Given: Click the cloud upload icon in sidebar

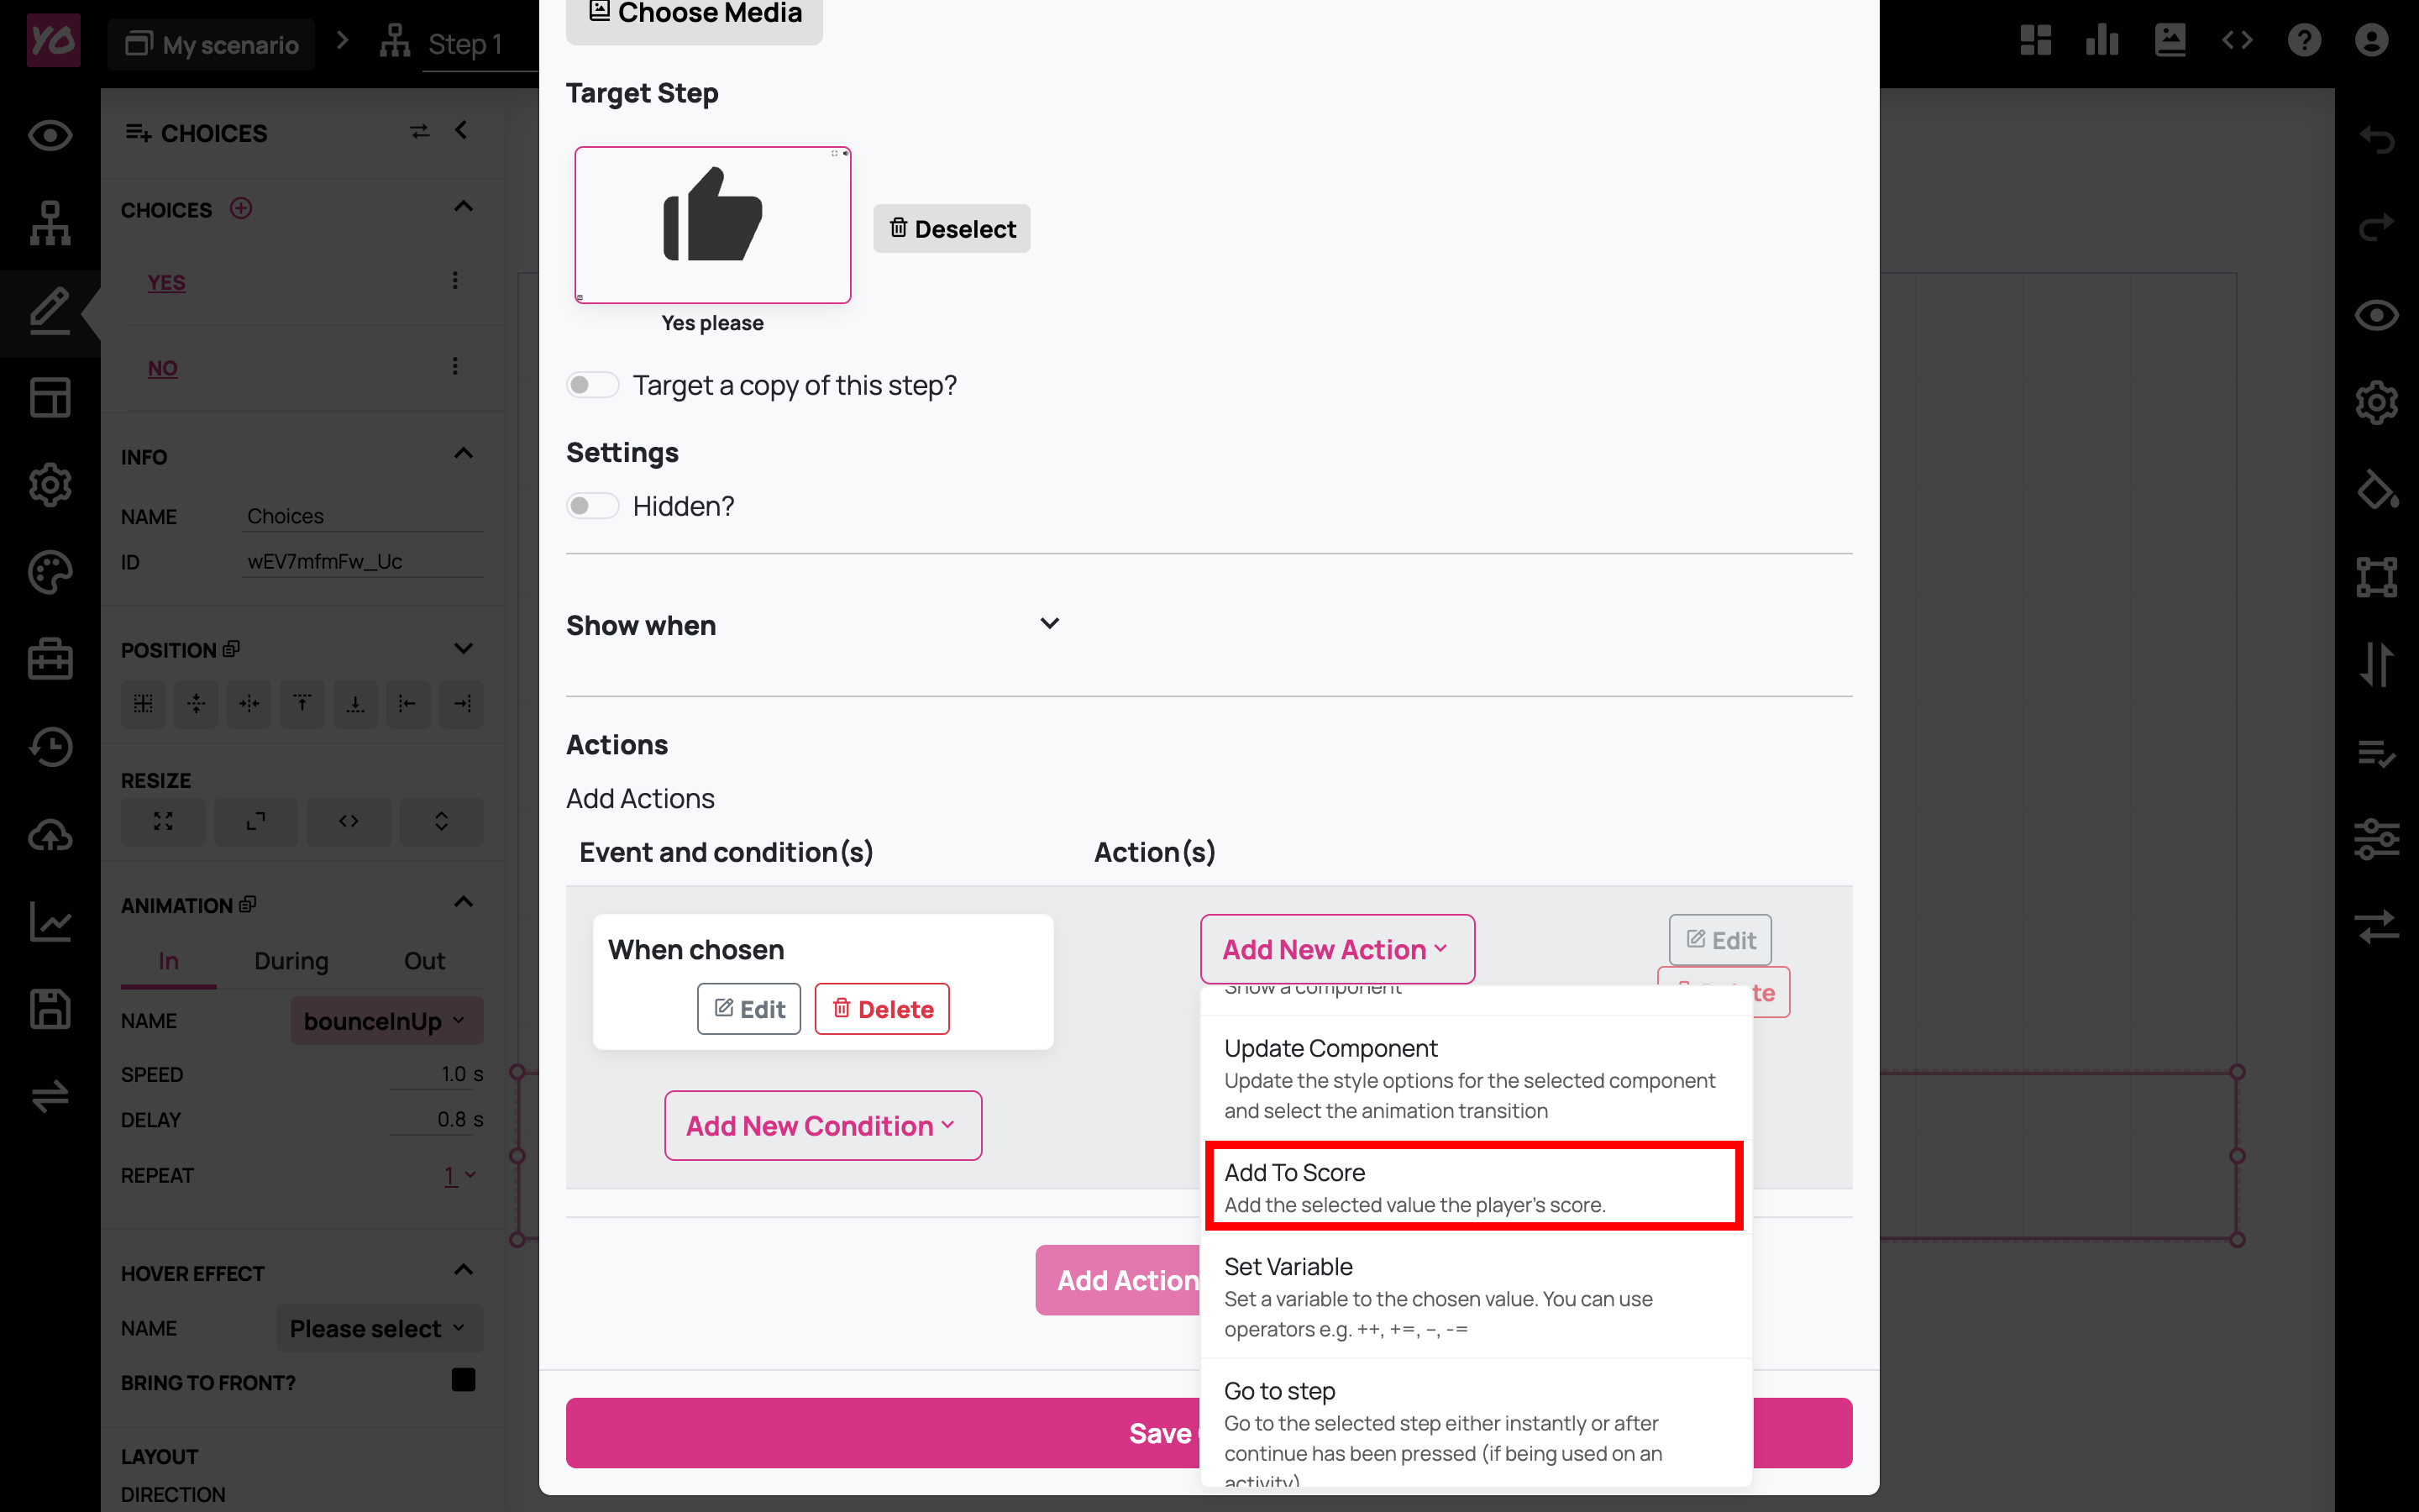Looking at the screenshot, I should pyautogui.click(x=50, y=835).
